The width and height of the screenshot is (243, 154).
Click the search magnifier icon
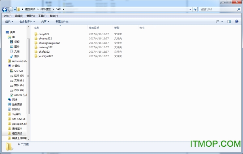[239, 9]
